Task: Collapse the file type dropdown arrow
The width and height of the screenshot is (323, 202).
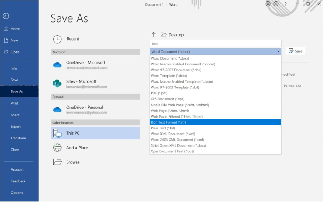Action: pyautogui.click(x=278, y=52)
